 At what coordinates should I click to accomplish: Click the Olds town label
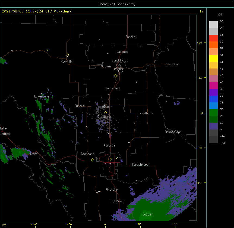105,107
